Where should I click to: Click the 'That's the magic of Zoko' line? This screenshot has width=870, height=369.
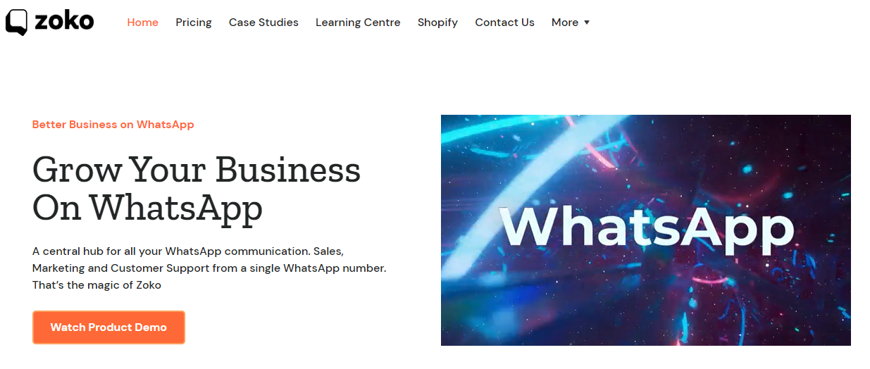pyautogui.click(x=97, y=285)
